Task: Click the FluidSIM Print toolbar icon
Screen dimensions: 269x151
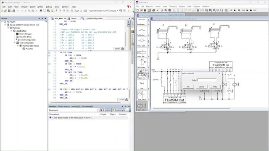Action: coord(153,10)
